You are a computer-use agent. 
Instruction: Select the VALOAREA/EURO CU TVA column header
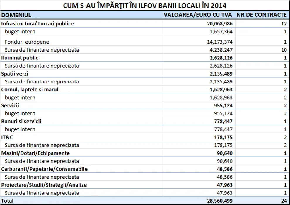coord(198,15)
